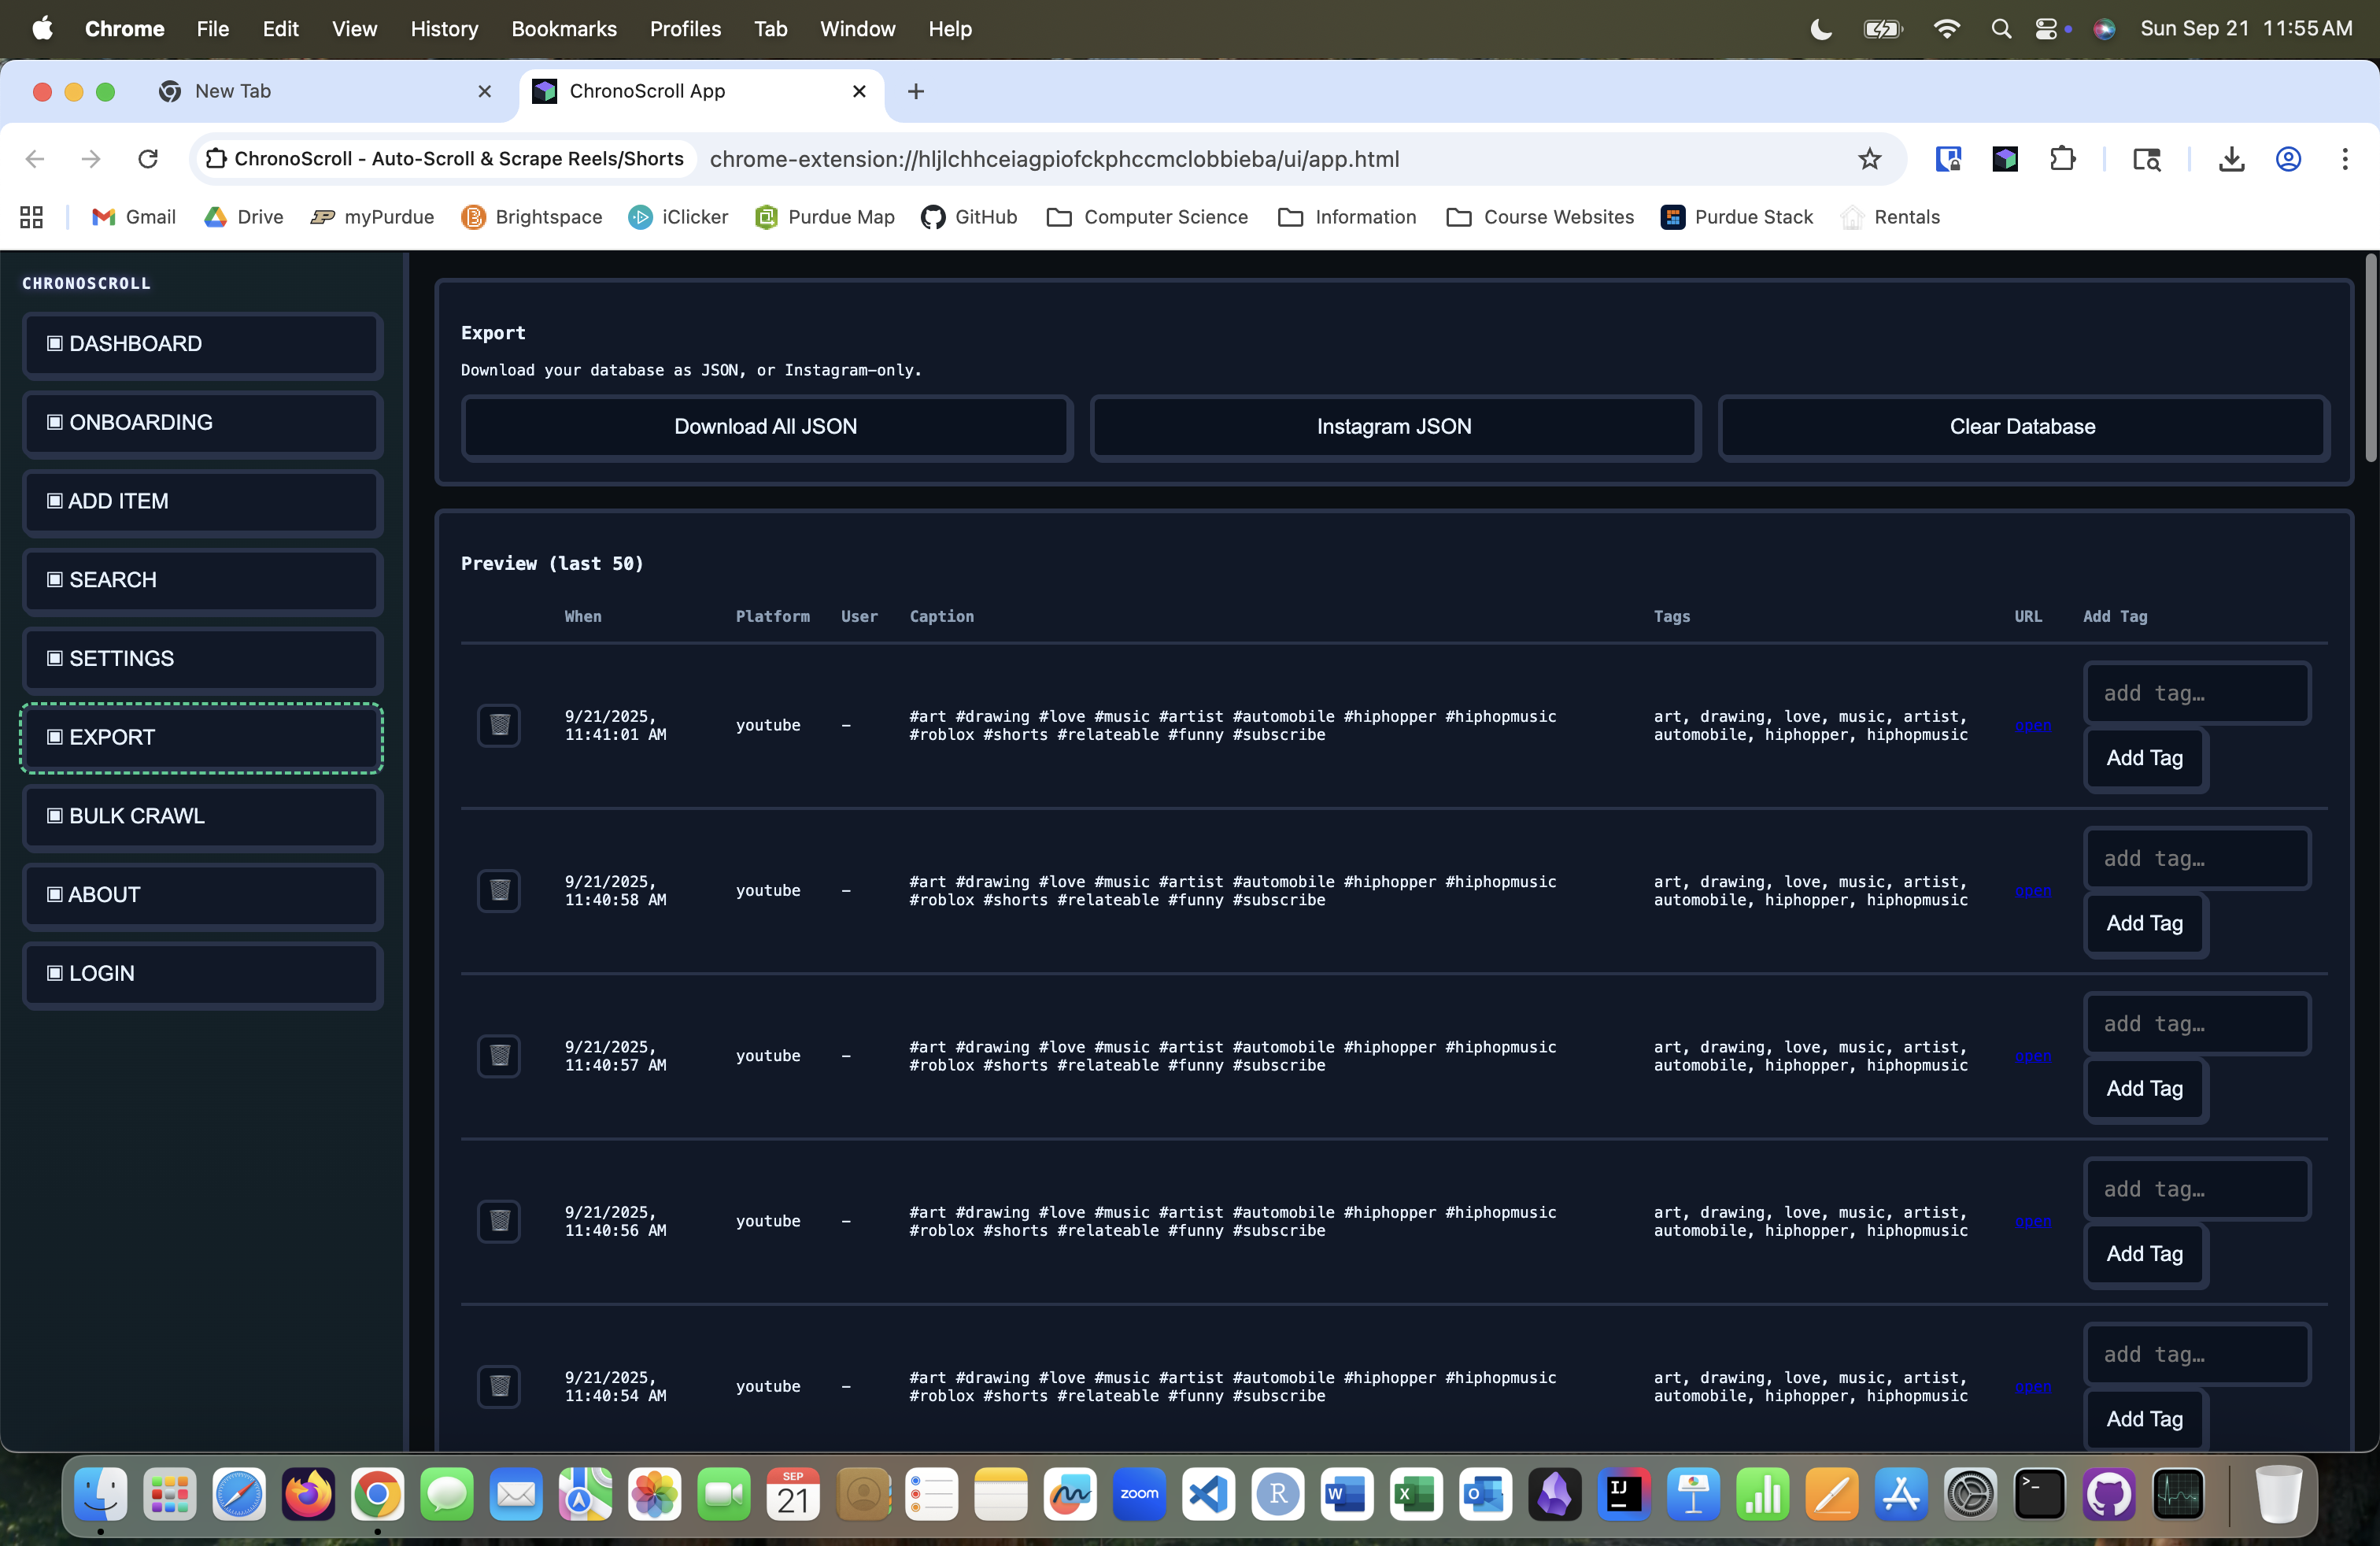This screenshot has width=2380, height=1546.
Task: Click trash icon for 11:40:56 AM entry
Action: click(499, 1221)
